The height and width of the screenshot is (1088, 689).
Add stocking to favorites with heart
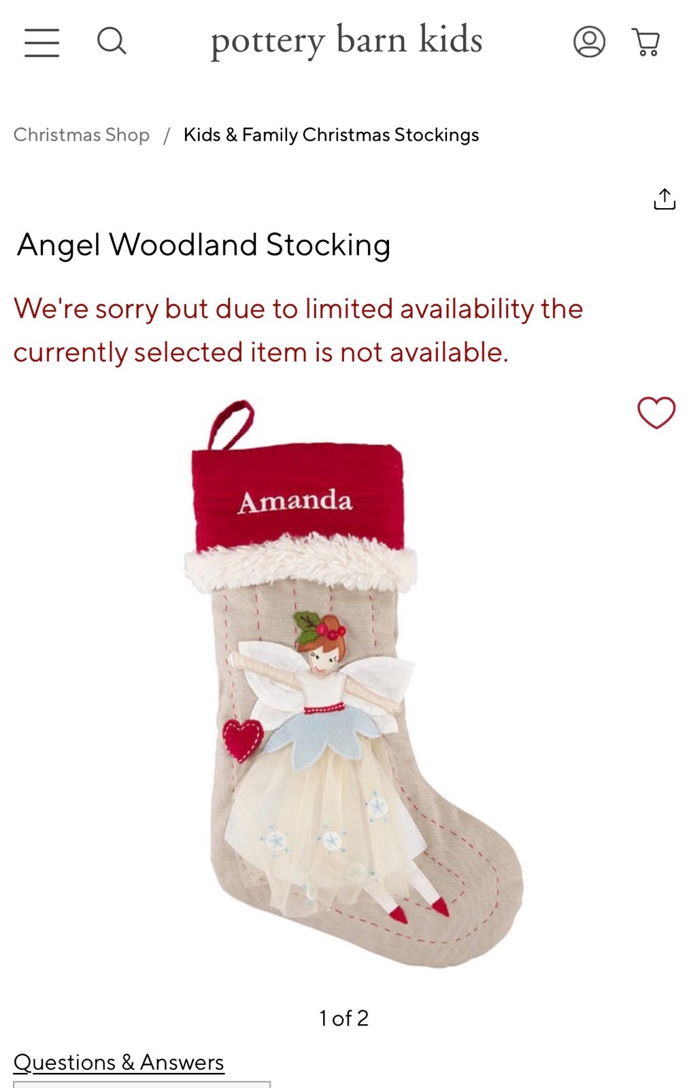click(656, 412)
